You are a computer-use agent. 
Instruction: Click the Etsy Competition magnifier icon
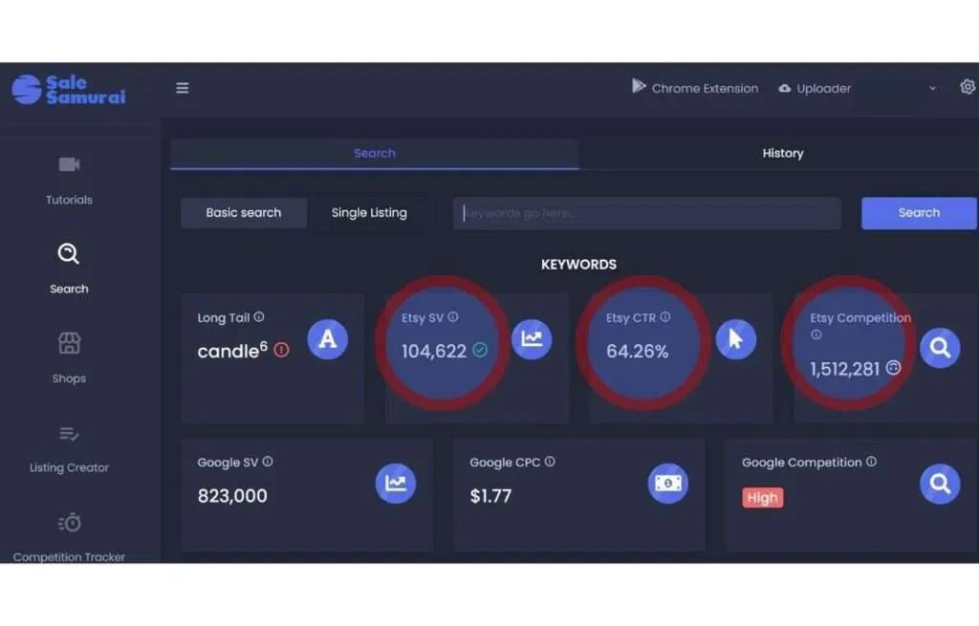click(x=939, y=349)
